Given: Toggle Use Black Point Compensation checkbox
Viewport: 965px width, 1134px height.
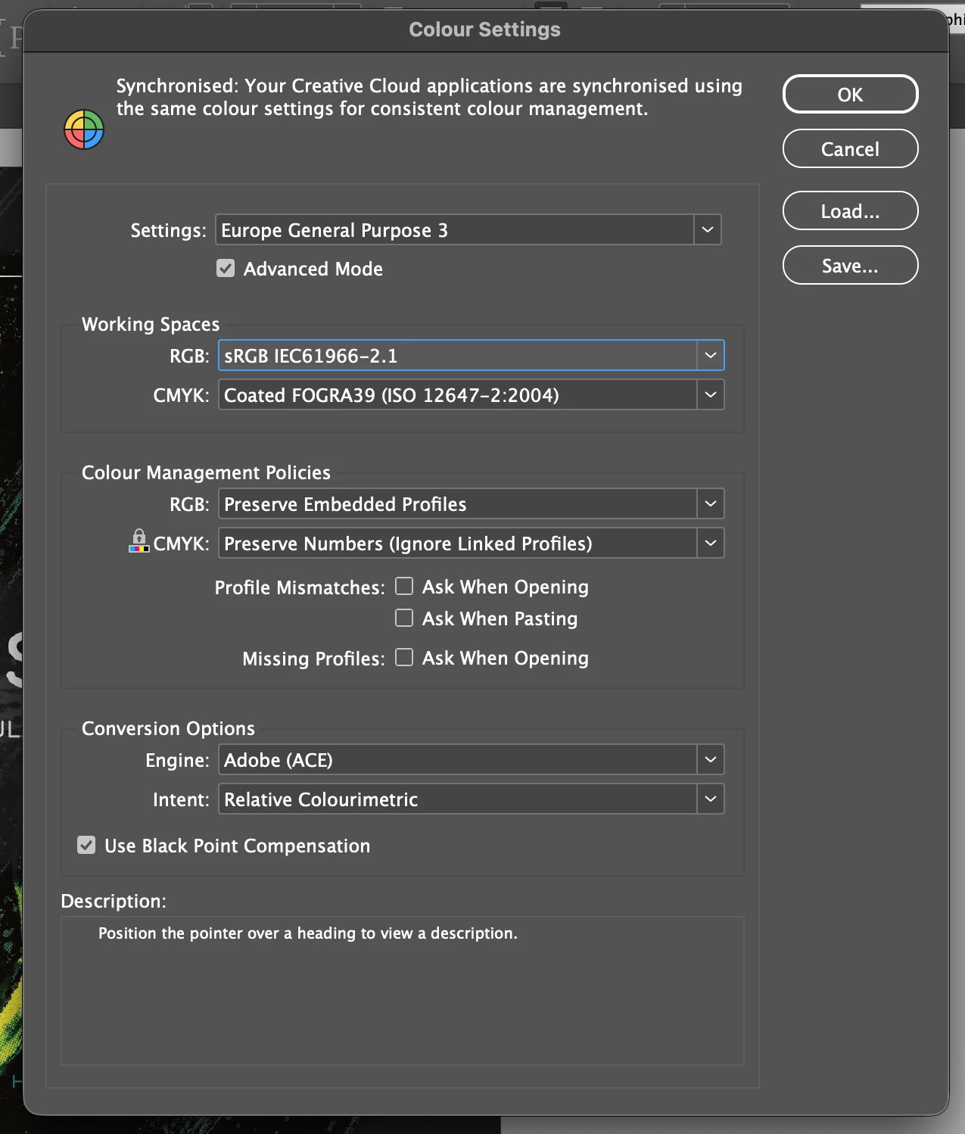Looking at the screenshot, I should [86, 846].
